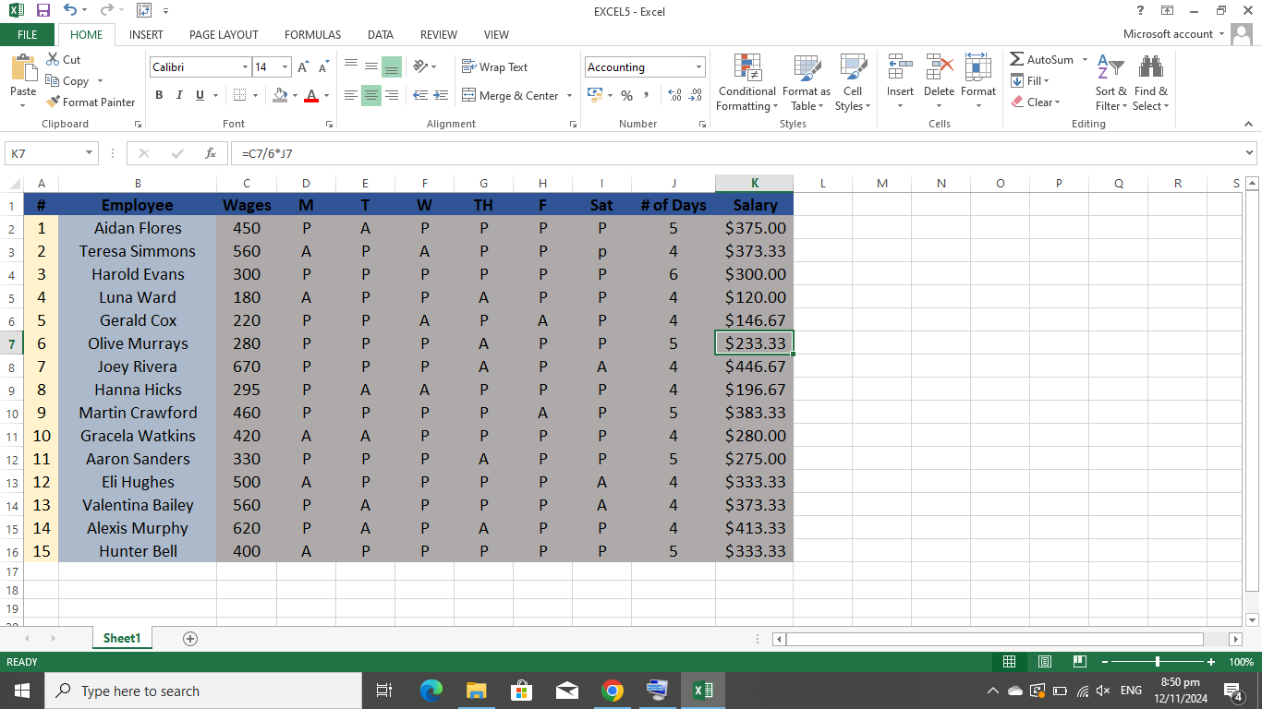The width and height of the screenshot is (1262, 709).
Task: Switch to the FORMULAS tab
Action: pos(312,34)
